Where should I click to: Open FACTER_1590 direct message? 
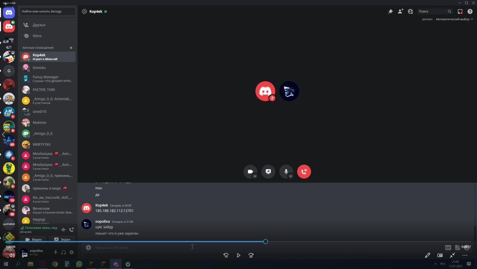[48, 89]
